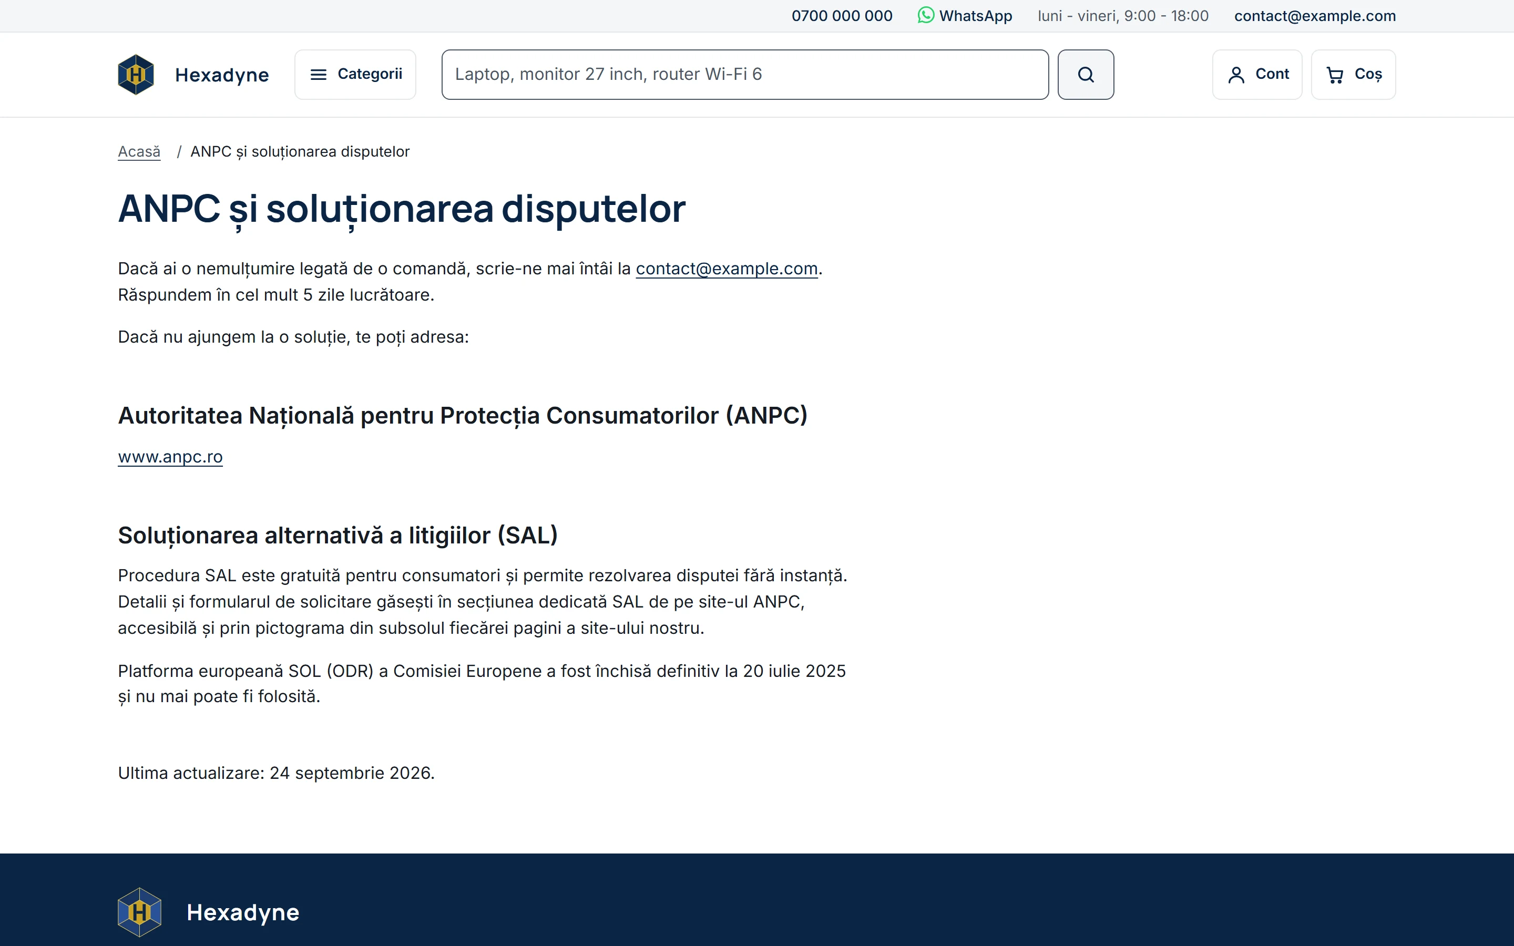Click the top bar contact@example.com email

click(x=1314, y=16)
